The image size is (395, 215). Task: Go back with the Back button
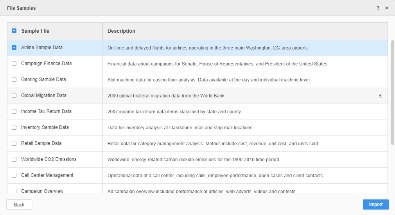[x=19, y=204]
